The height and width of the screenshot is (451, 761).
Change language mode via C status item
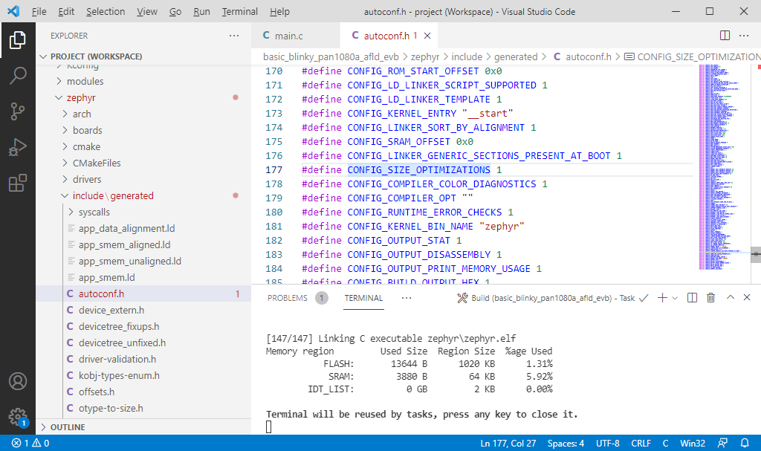[x=665, y=443]
